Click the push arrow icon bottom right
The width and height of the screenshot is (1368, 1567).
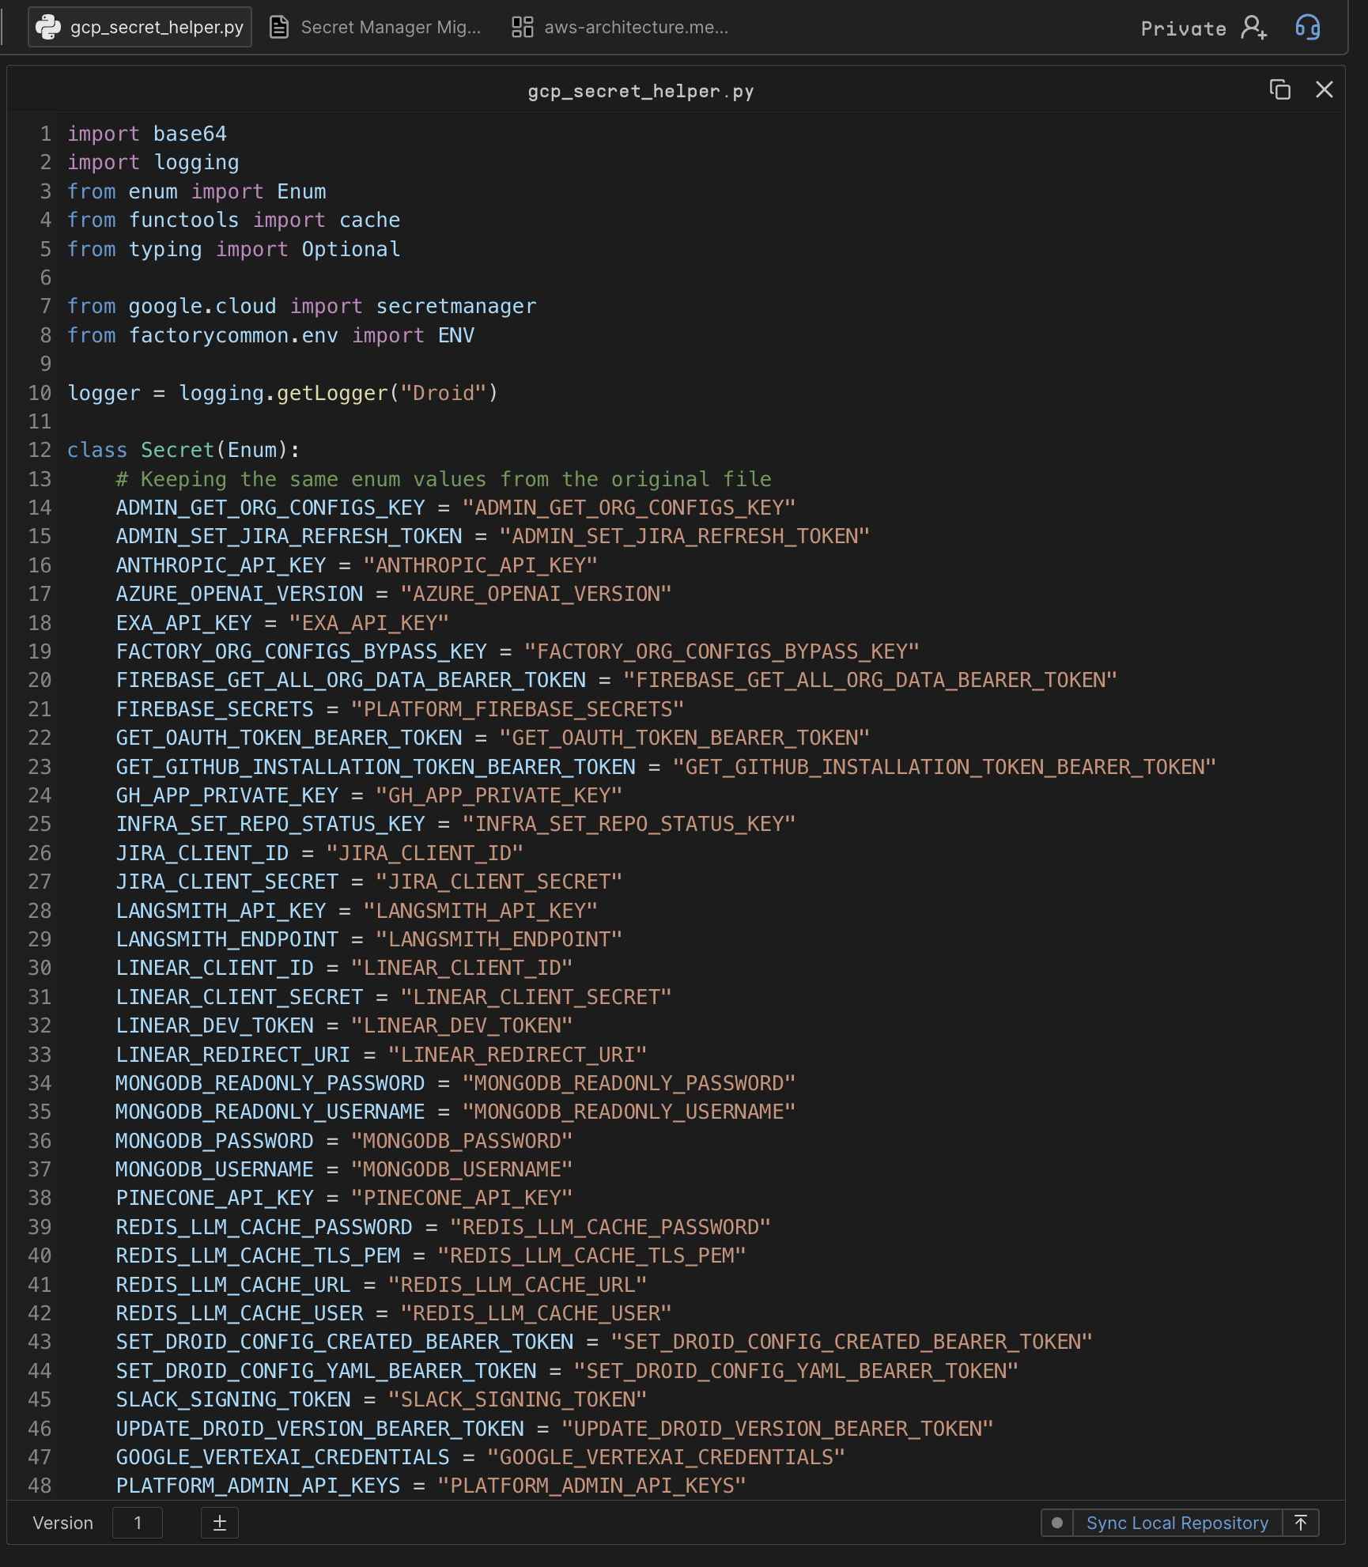(x=1301, y=1523)
